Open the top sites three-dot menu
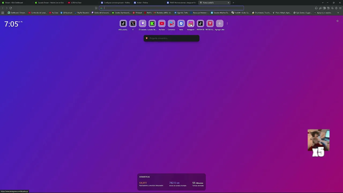 click(227, 24)
